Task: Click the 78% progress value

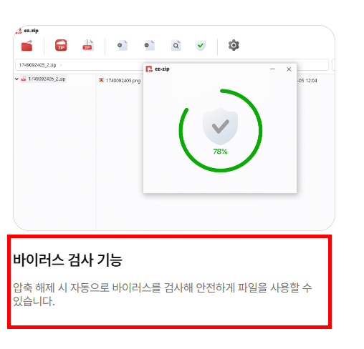Action: [220, 152]
